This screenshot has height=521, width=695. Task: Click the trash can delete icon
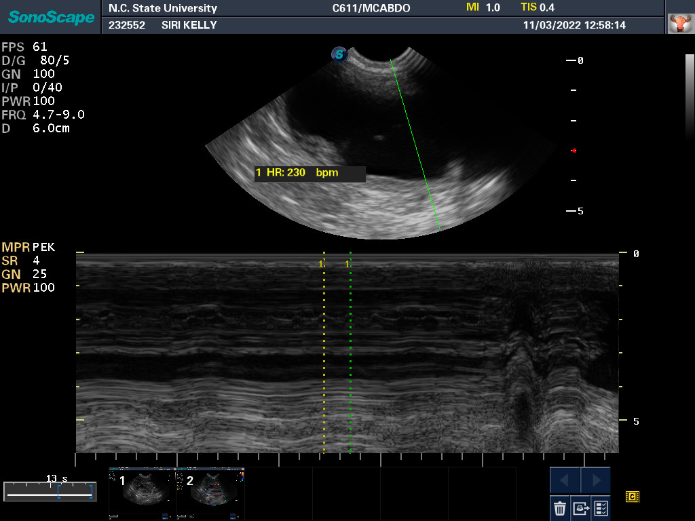559,507
